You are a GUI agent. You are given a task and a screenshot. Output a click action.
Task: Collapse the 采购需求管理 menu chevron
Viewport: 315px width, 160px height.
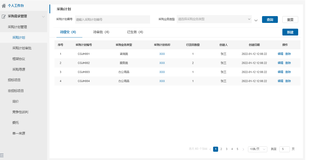(x=43, y=17)
